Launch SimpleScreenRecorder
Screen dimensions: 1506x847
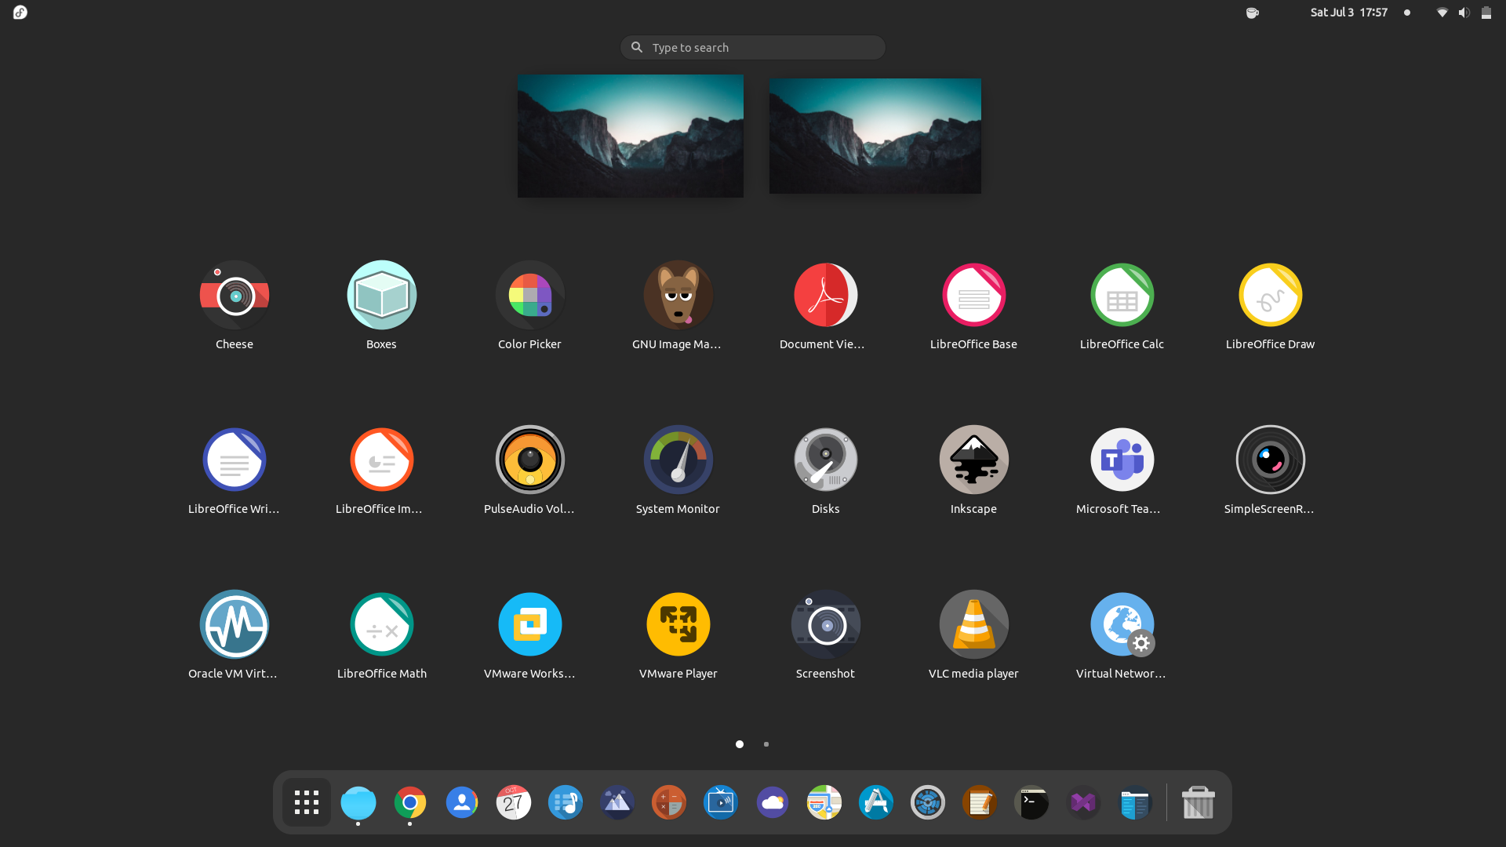[1270, 460]
